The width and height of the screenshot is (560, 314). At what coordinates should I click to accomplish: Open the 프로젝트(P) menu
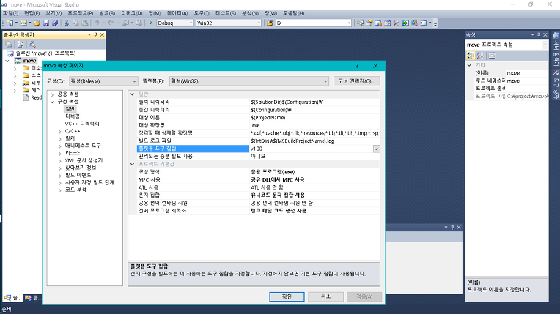81,13
